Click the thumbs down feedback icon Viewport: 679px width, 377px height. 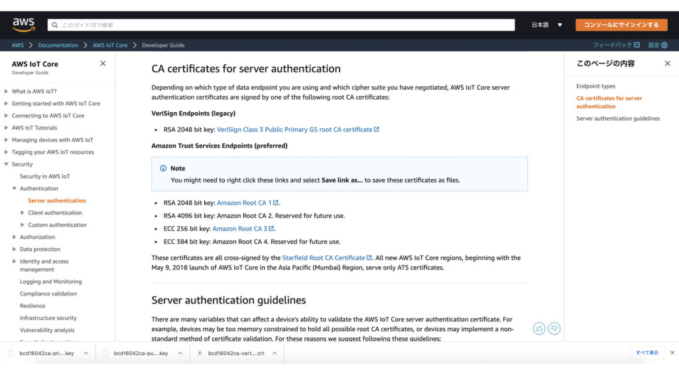click(554, 328)
